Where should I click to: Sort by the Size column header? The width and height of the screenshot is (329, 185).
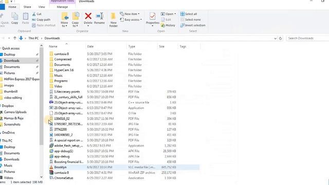(x=168, y=46)
